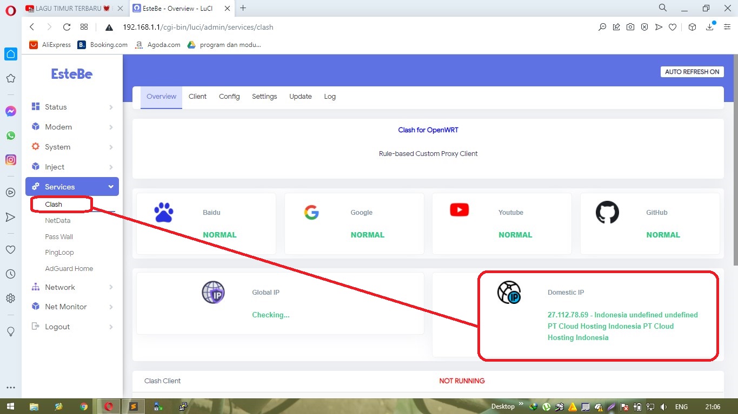
Task: Open tab search magnifier in the title bar
Action: click(663, 8)
